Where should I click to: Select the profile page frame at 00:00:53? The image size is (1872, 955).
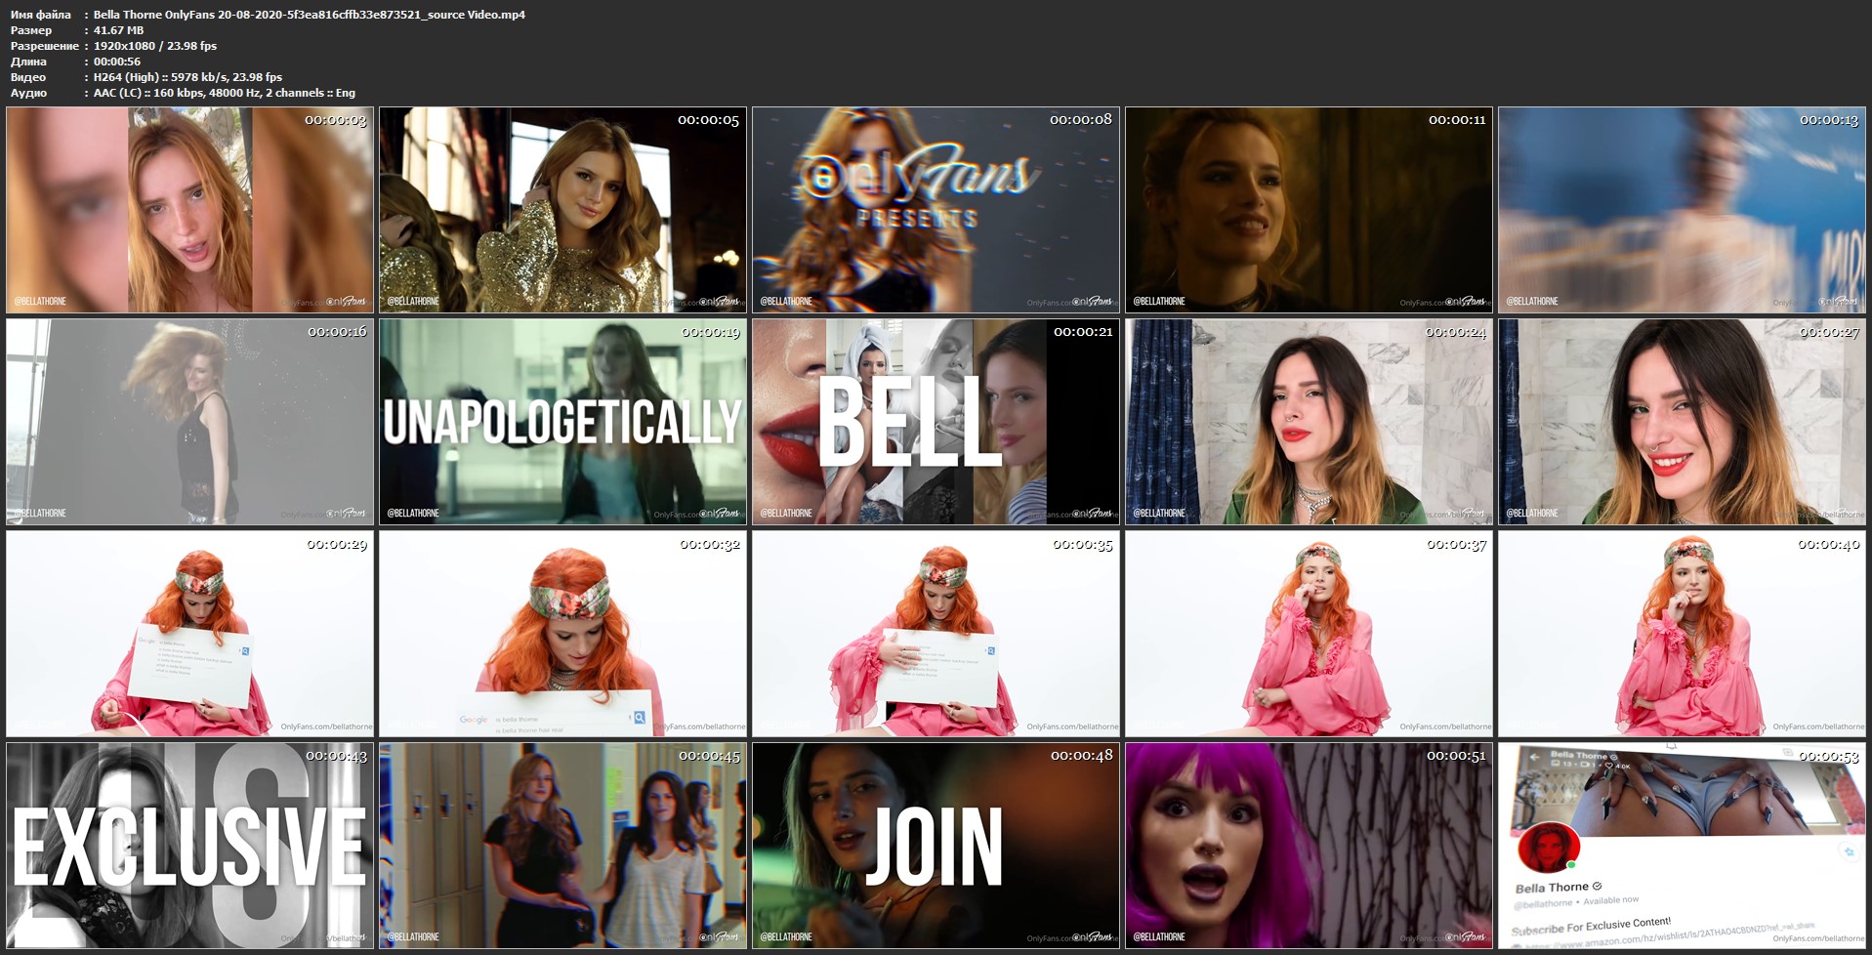(1682, 846)
